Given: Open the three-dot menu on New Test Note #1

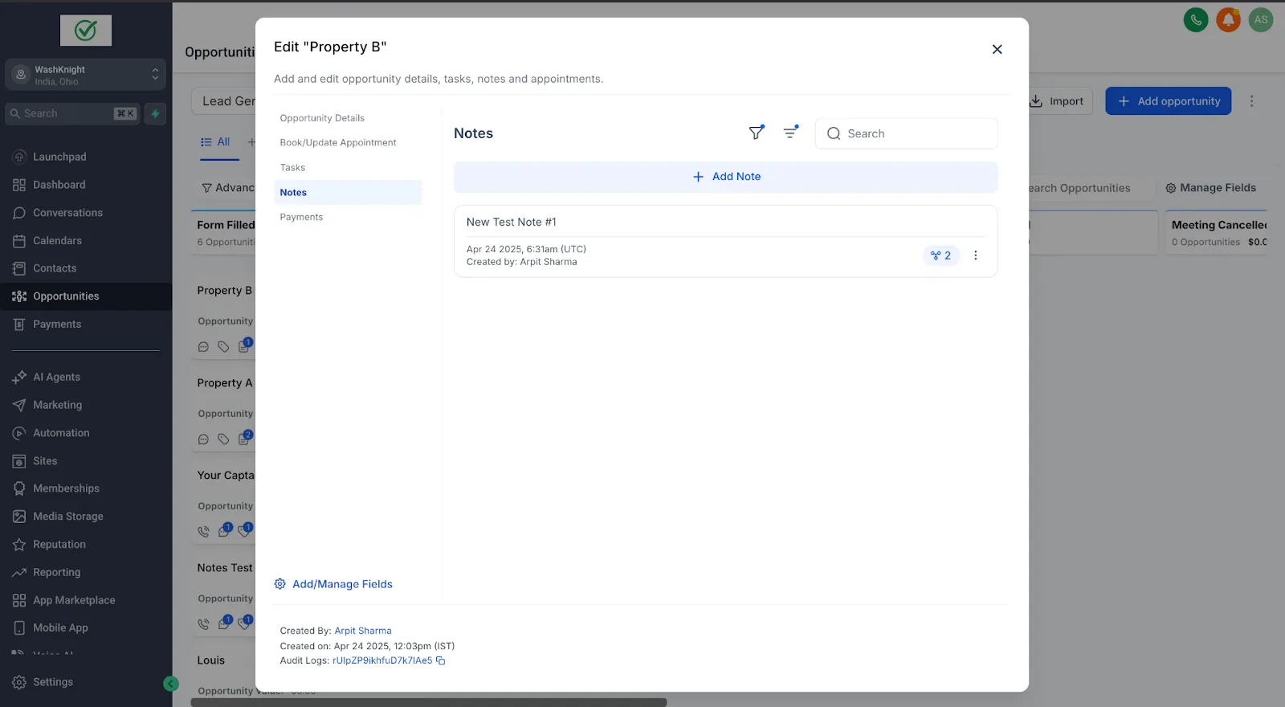Looking at the screenshot, I should (976, 255).
